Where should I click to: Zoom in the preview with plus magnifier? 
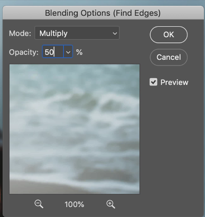110,204
